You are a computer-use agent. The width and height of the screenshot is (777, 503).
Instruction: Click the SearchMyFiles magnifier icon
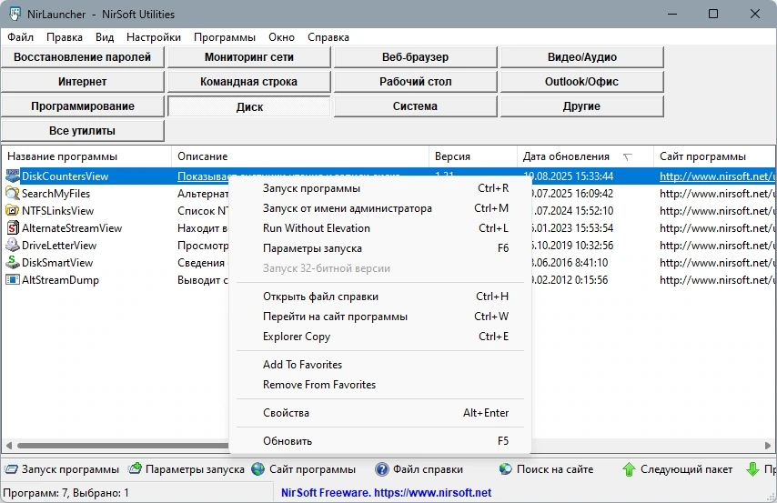pos(13,193)
